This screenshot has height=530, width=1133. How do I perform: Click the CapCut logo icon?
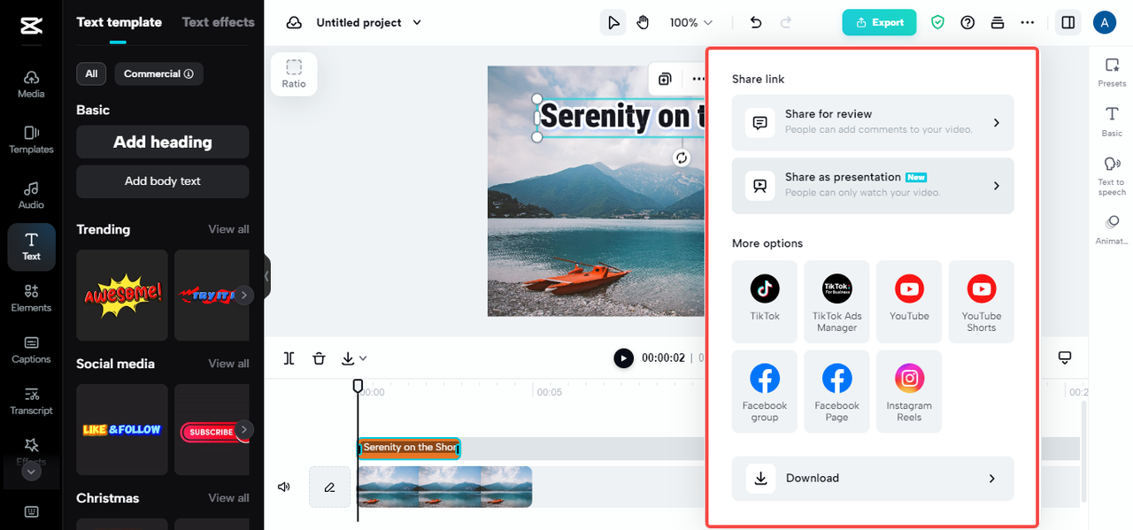click(31, 26)
